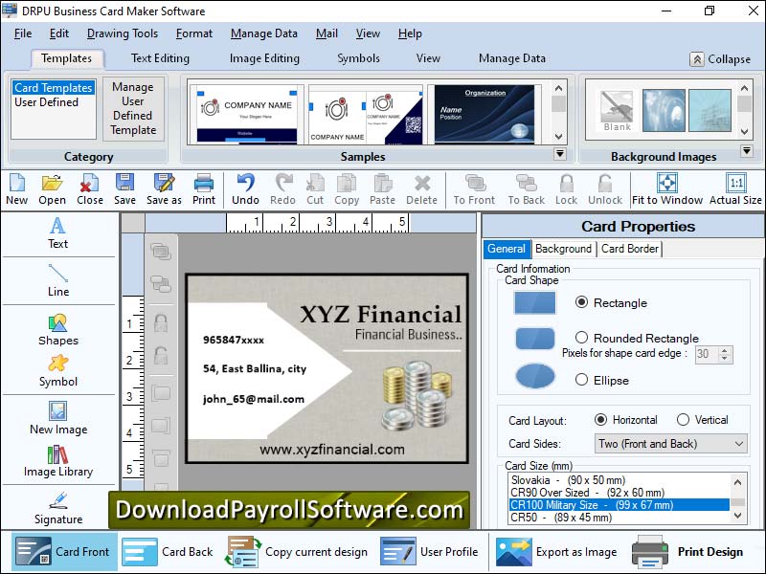
Task: Click the Redo icon
Action: (x=282, y=189)
